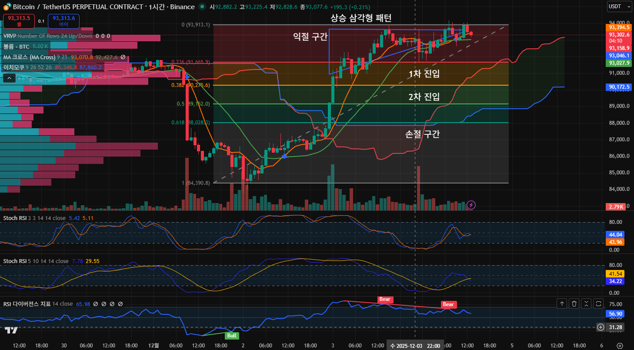Collapse the indicator legend with chevron
Image resolution: width=634 pixels, height=350 pixels.
10,78
